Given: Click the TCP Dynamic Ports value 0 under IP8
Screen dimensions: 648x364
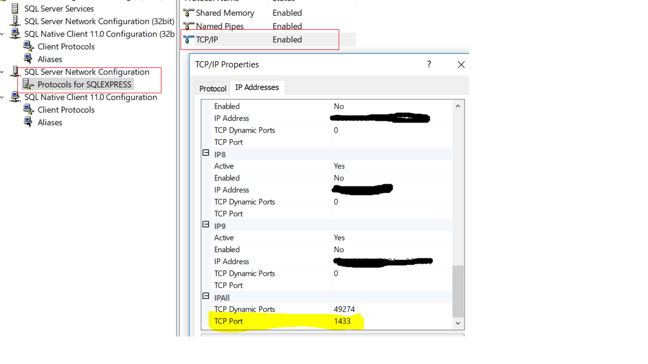Looking at the screenshot, I should pyautogui.click(x=336, y=202).
